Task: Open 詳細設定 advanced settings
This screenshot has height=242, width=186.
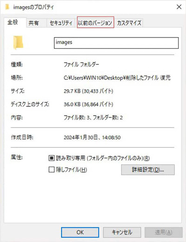Action: pos(148,170)
